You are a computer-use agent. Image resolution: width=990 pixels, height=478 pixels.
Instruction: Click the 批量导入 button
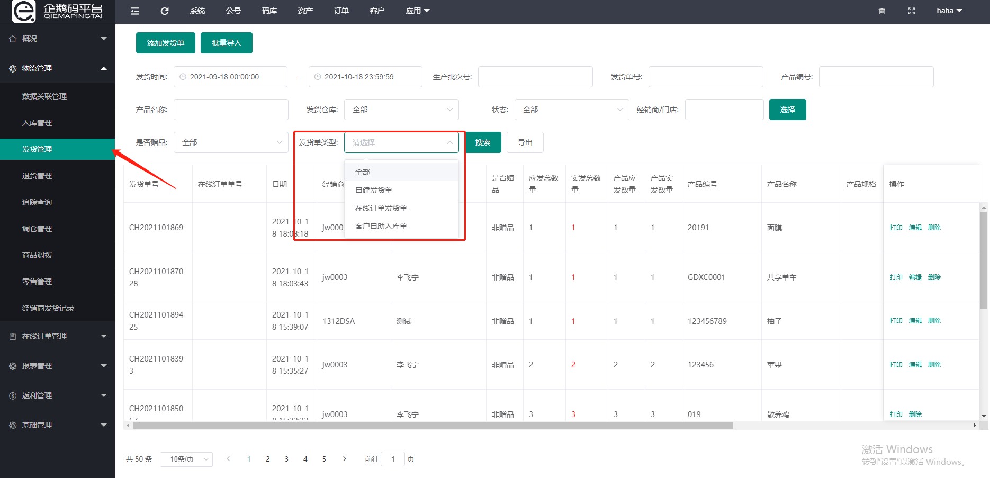coord(227,43)
